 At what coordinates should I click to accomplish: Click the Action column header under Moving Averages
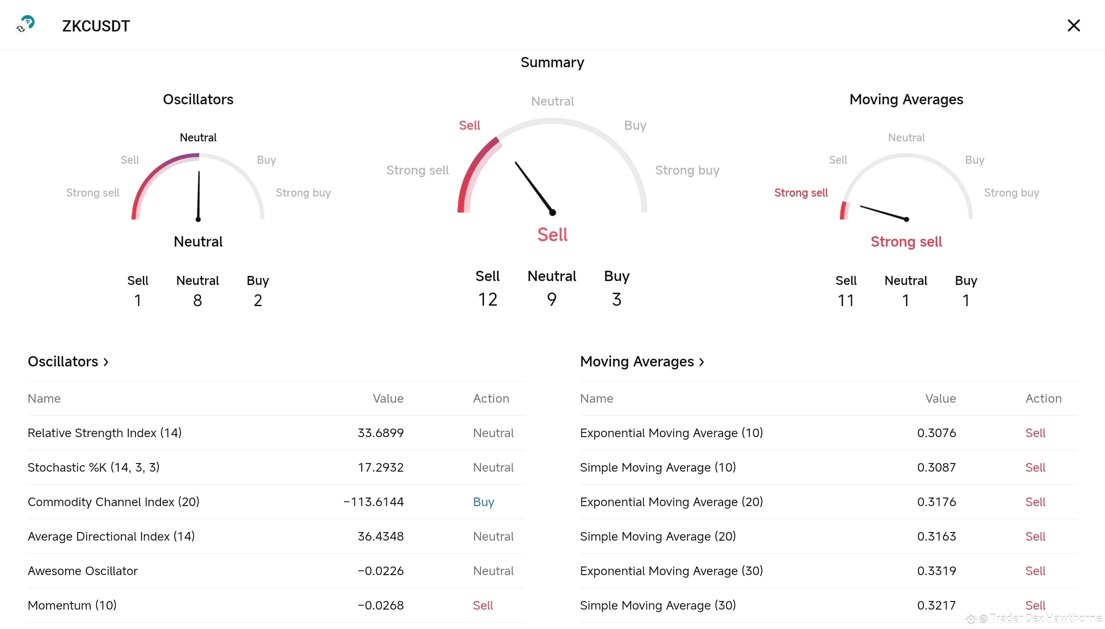coord(1043,398)
